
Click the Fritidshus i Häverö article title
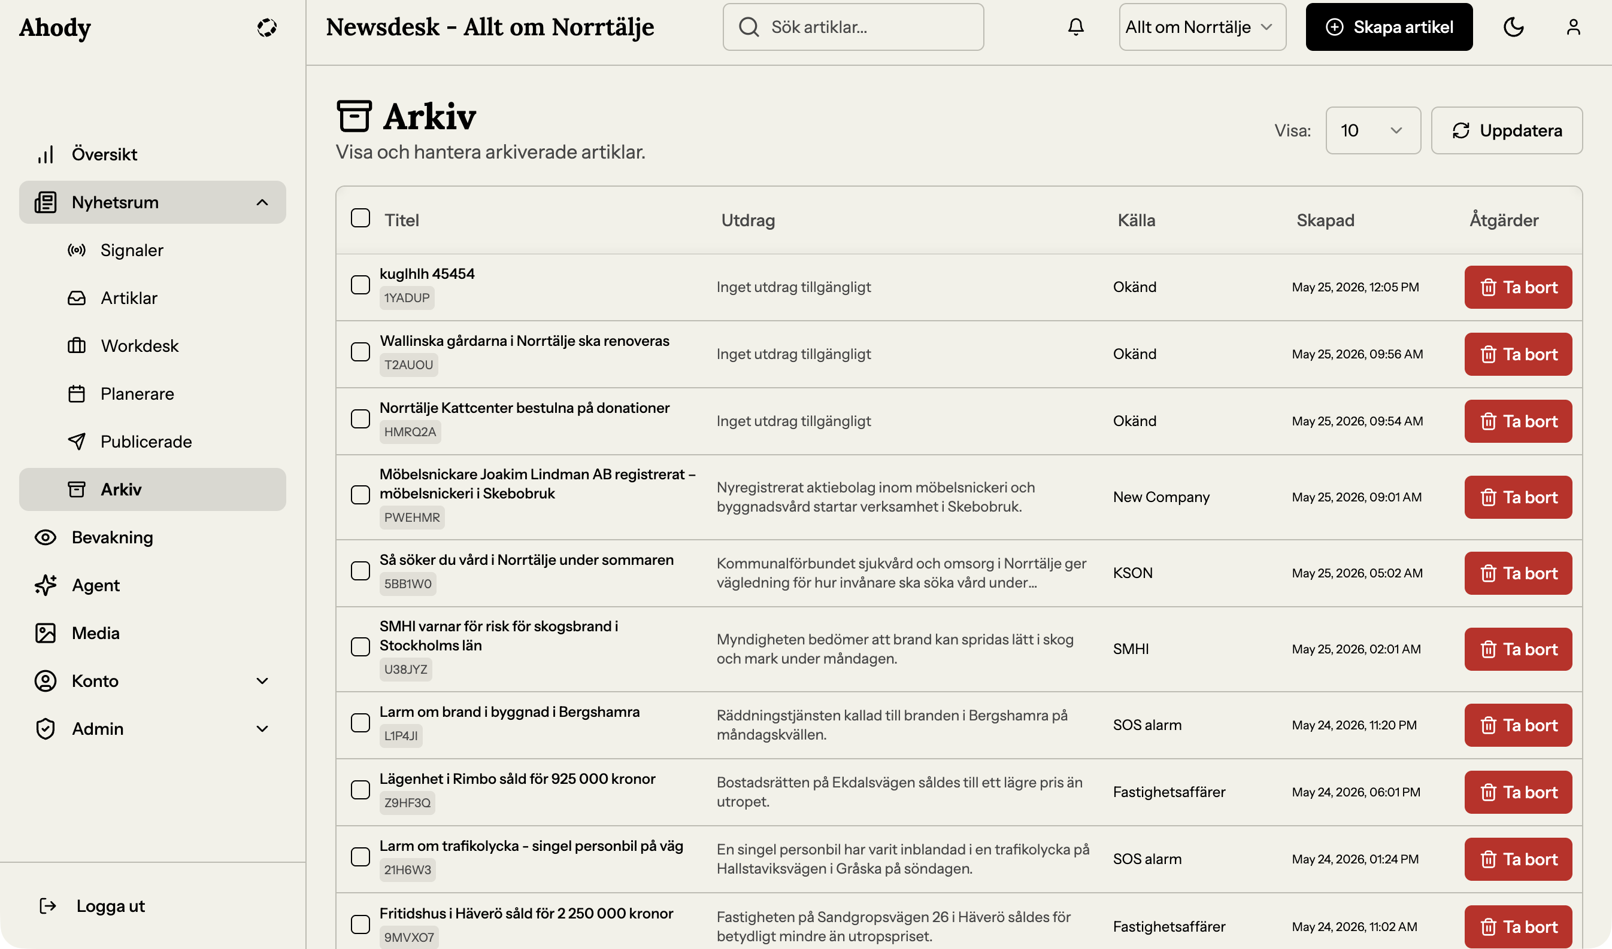(526, 913)
